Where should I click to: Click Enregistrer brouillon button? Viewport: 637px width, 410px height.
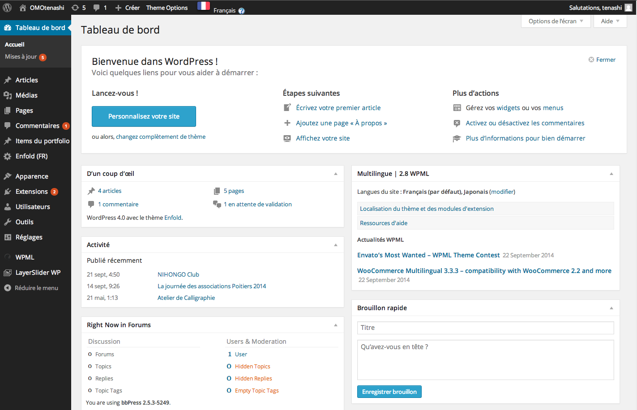pos(389,392)
